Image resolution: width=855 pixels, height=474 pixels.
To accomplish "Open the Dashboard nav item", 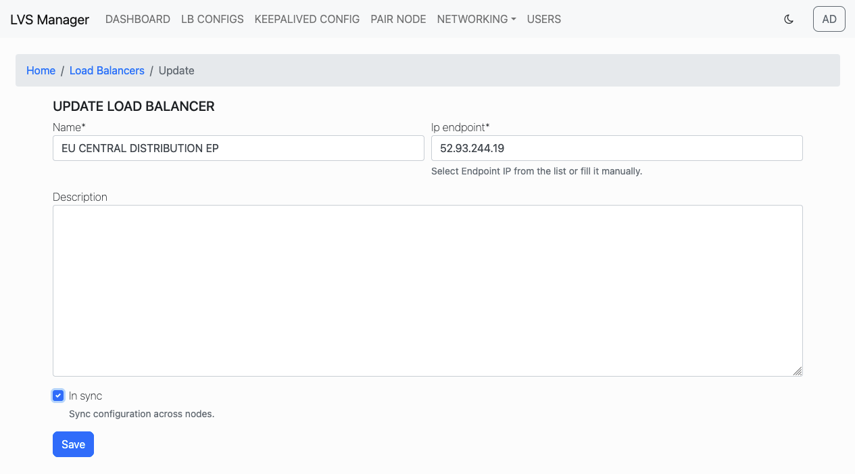I will tap(138, 19).
